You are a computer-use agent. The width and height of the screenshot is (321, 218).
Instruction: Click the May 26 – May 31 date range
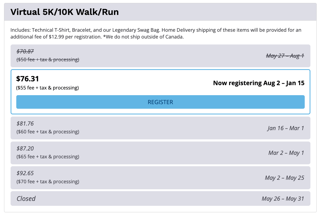(283, 199)
